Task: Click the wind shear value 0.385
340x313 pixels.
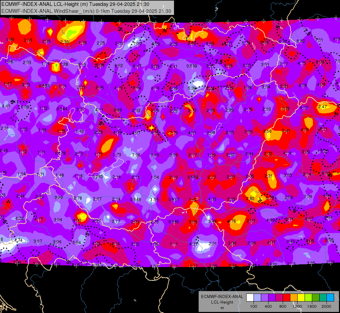Action: 174,222
